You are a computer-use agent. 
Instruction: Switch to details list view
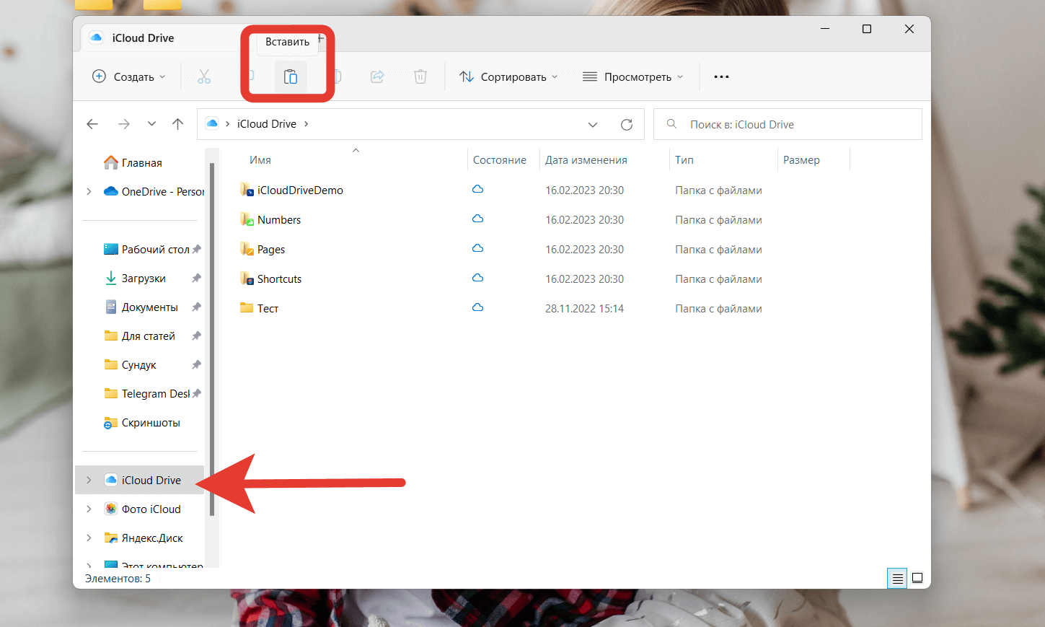pyautogui.click(x=897, y=578)
